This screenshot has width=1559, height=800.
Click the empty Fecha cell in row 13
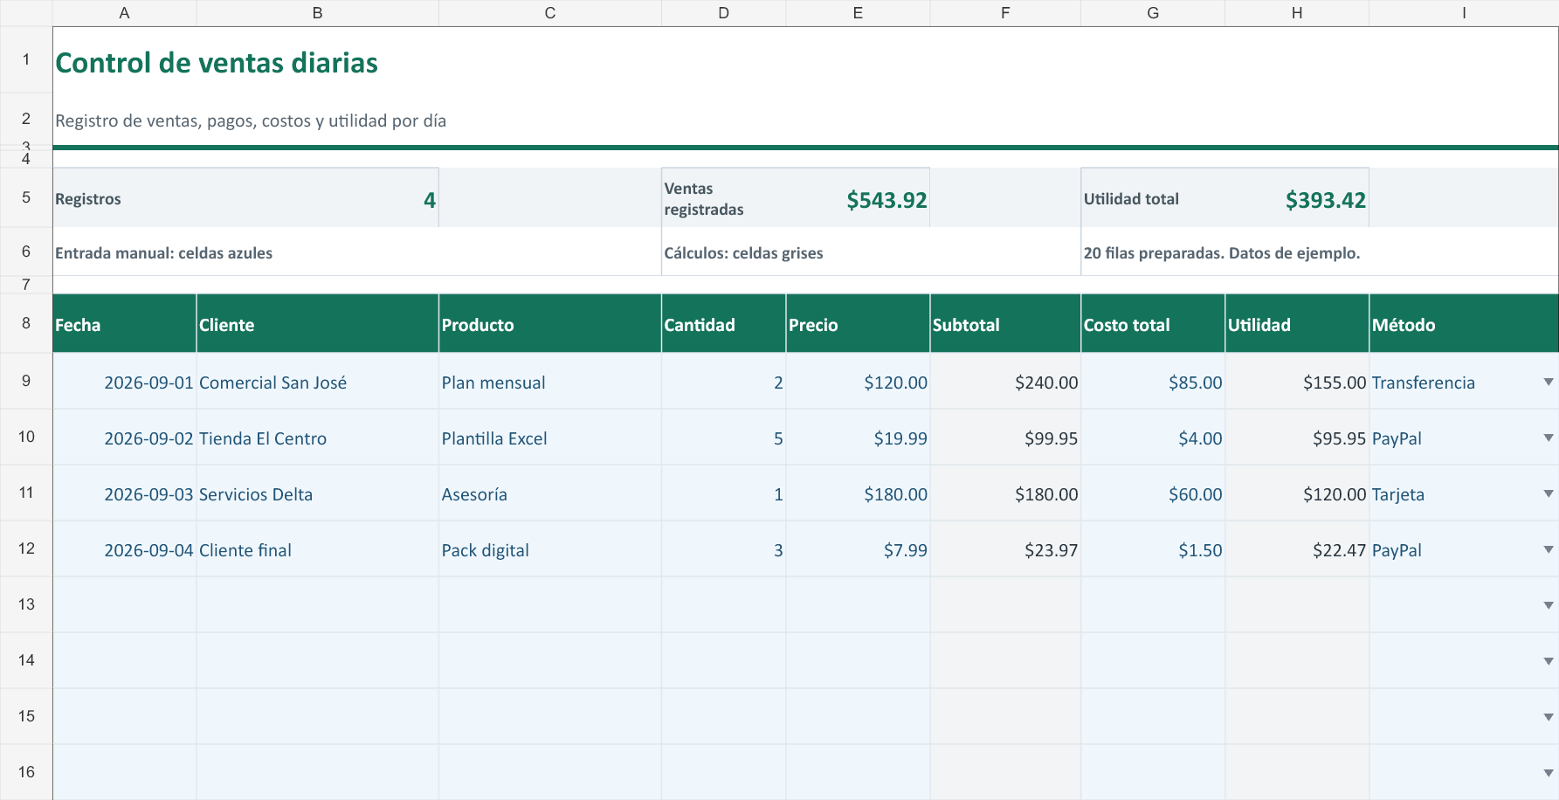(x=125, y=605)
